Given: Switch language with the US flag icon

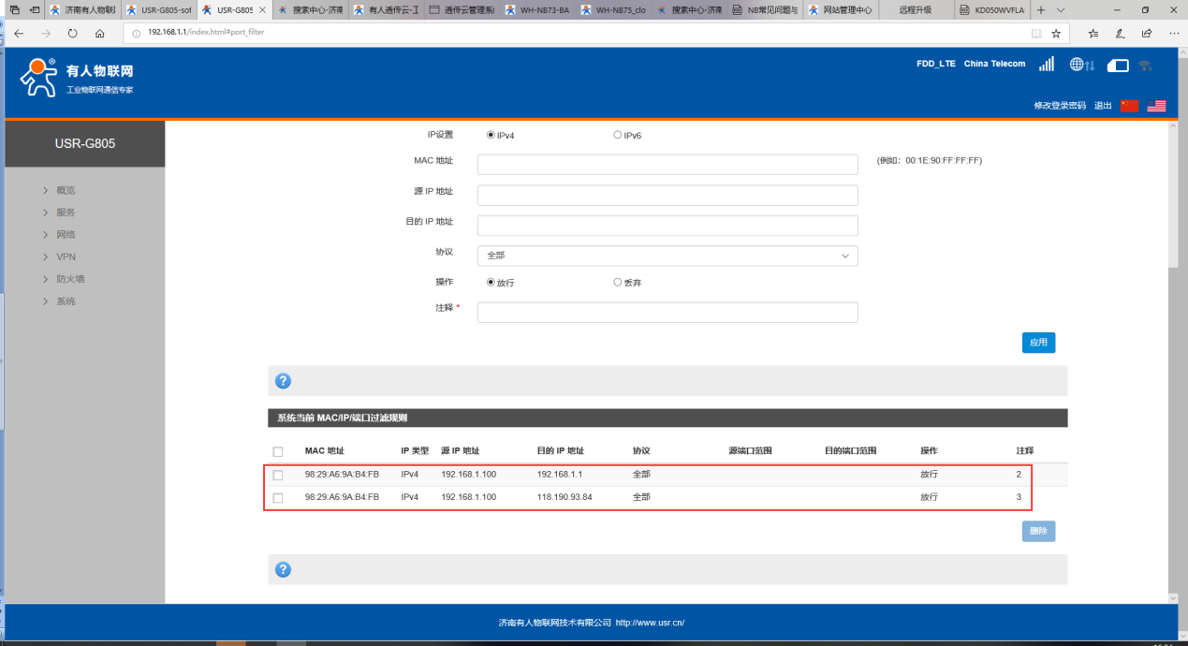Looking at the screenshot, I should (1156, 106).
